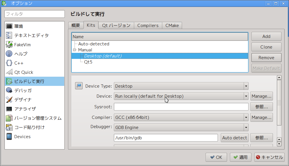Expand the Compiler GCC combo box
This screenshot has height=166, width=289.
181,117
